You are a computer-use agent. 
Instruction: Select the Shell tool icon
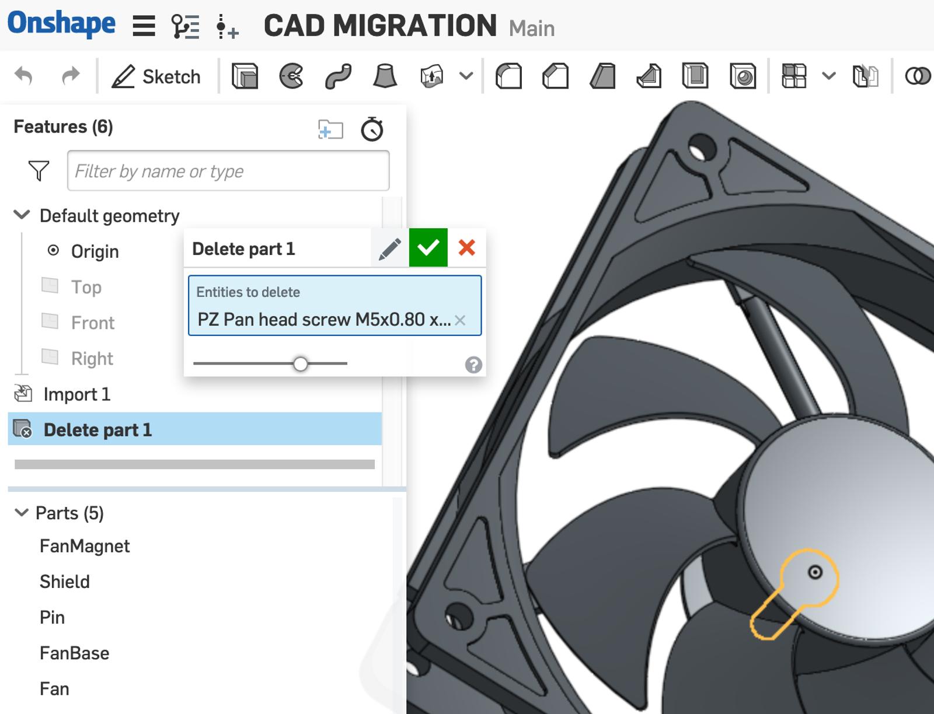point(695,76)
